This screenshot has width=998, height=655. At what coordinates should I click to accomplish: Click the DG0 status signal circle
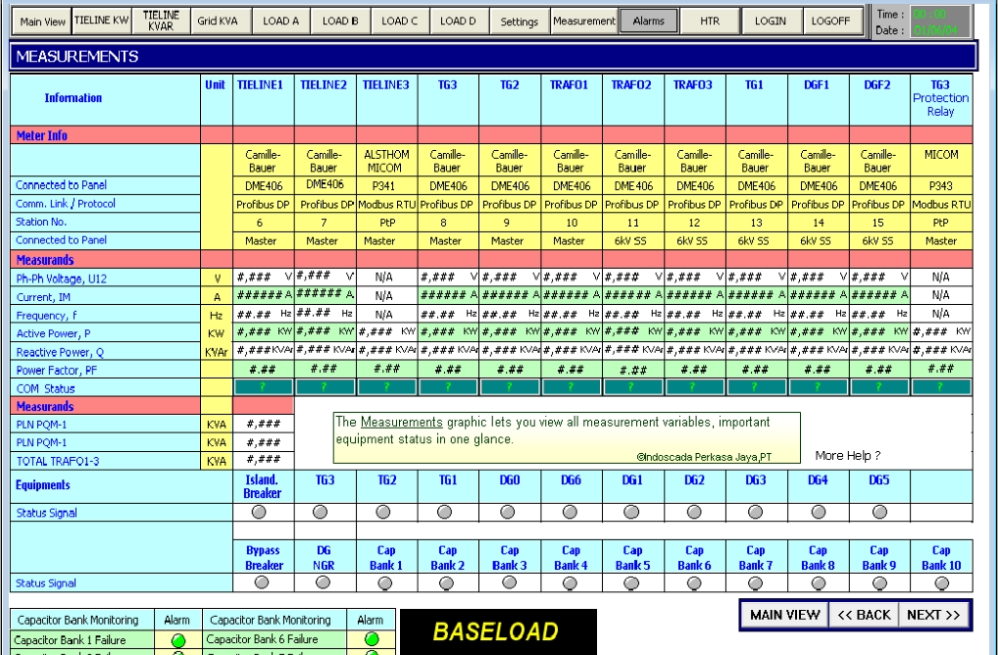tap(509, 512)
